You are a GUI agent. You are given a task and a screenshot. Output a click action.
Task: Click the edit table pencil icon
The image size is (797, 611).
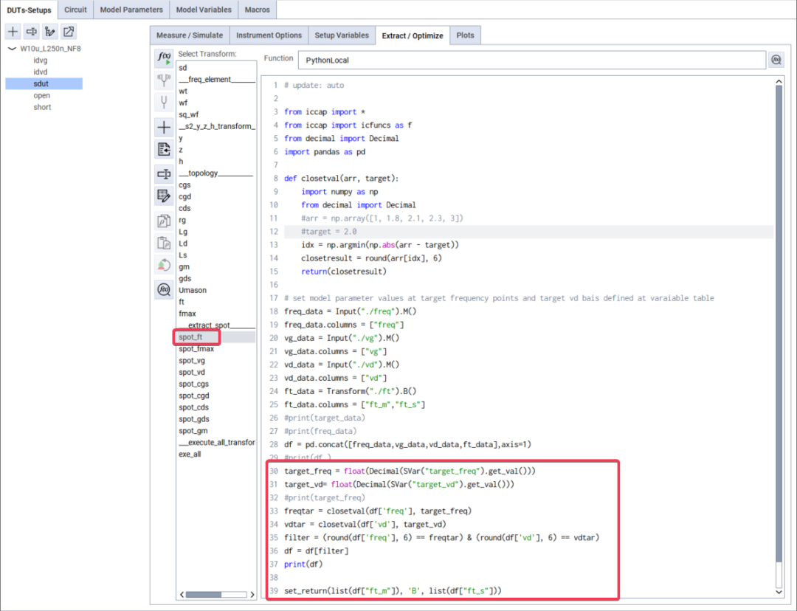click(164, 196)
